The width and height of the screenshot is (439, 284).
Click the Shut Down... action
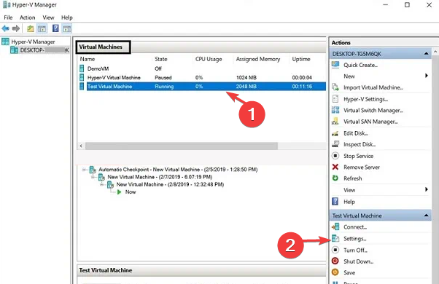(358, 261)
